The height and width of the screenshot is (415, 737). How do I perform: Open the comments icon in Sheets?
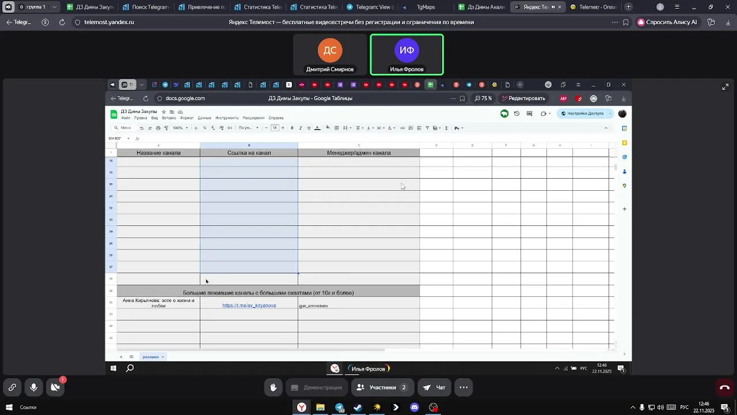tap(529, 114)
